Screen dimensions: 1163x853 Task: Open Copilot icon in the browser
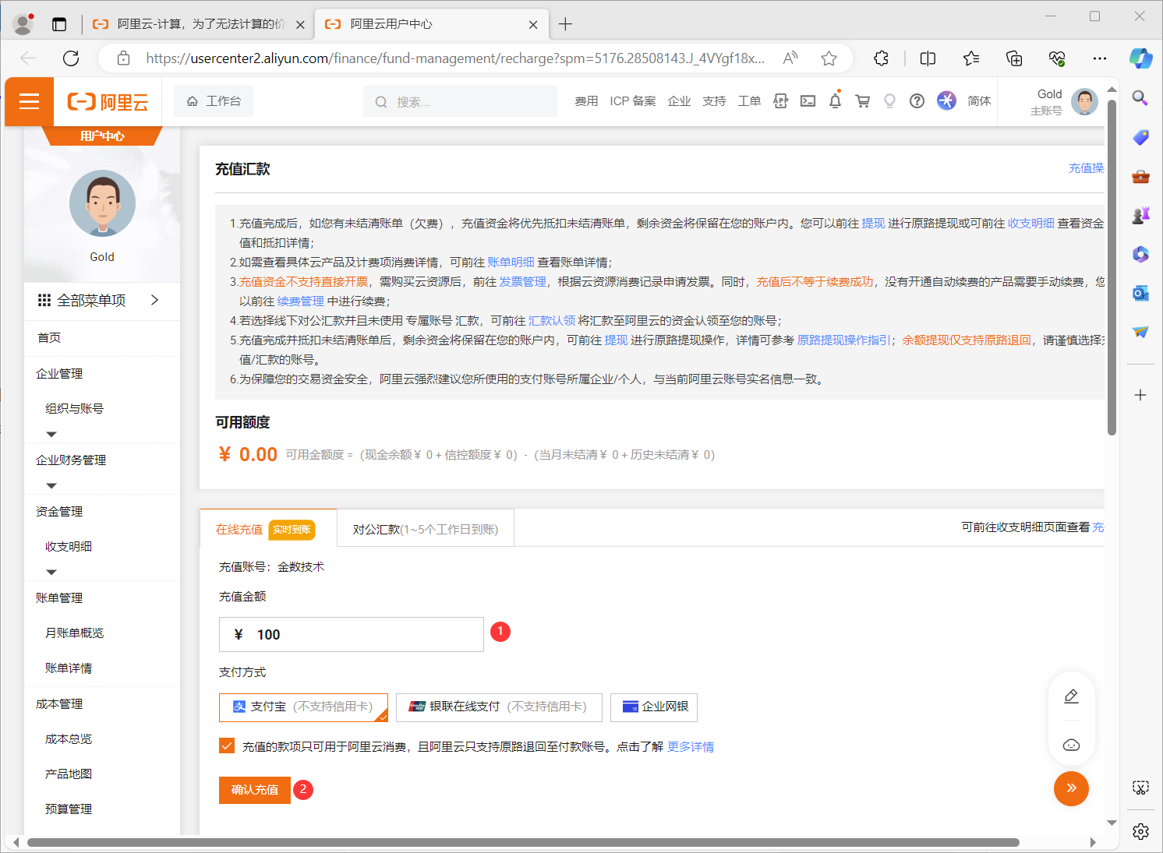tap(1140, 58)
